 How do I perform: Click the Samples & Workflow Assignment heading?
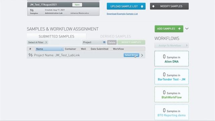[x=62, y=29]
